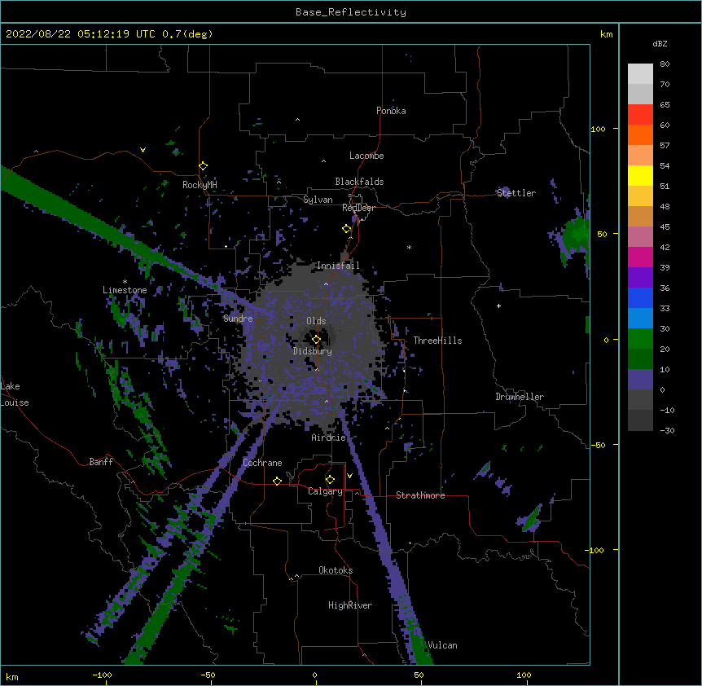Select the red 60-65 dBZ legend swatch
The width and height of the screenshot is (702, 686).
pyautogui.click(x=640, y=114)
